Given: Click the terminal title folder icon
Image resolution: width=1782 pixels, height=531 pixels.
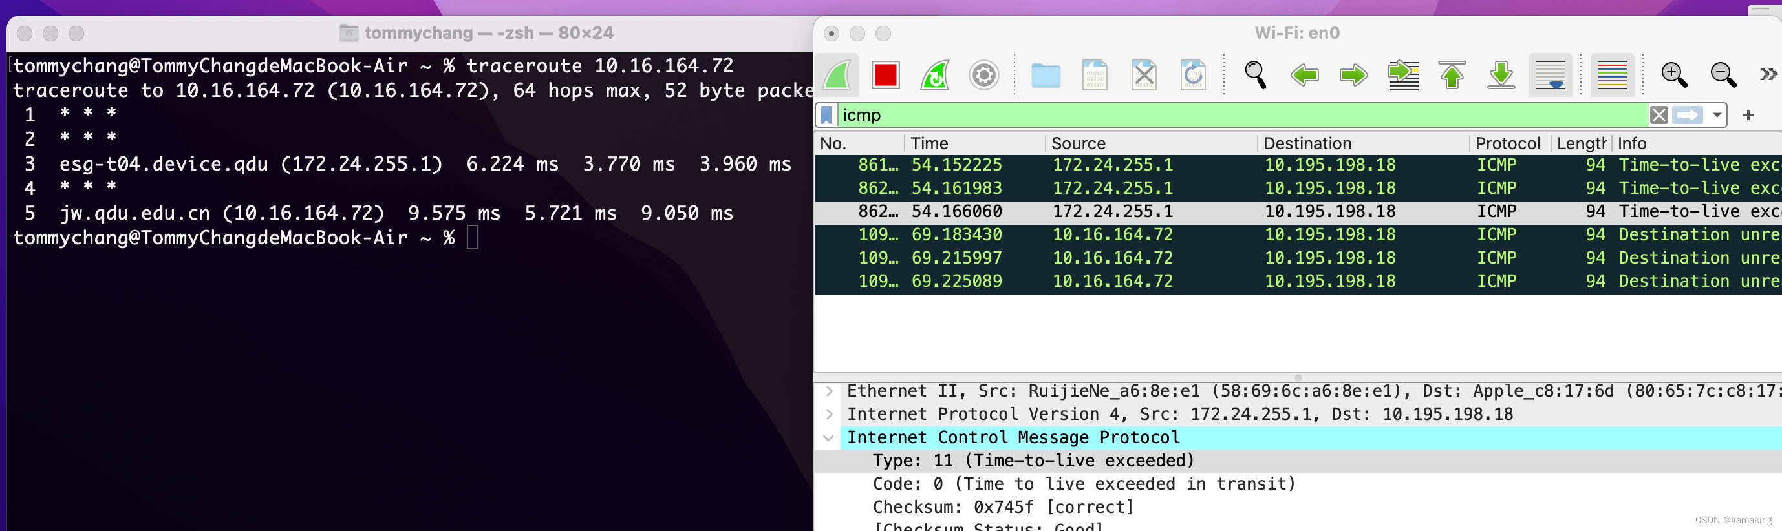Looking at the screenshot, I should (x=349, y=32).
